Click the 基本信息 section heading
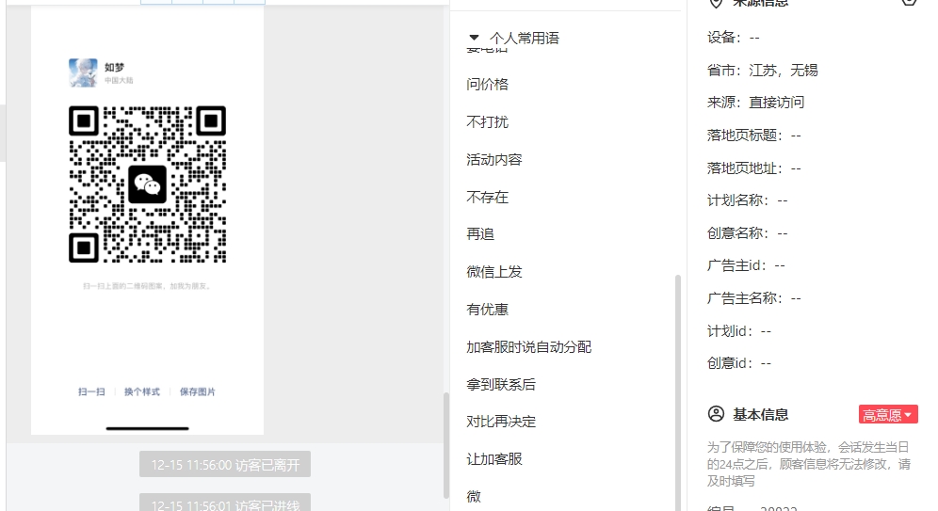Viewport: 938px width, 511px height. 760,414
